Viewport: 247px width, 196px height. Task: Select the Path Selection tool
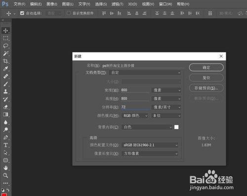click(x=5, y=153)
